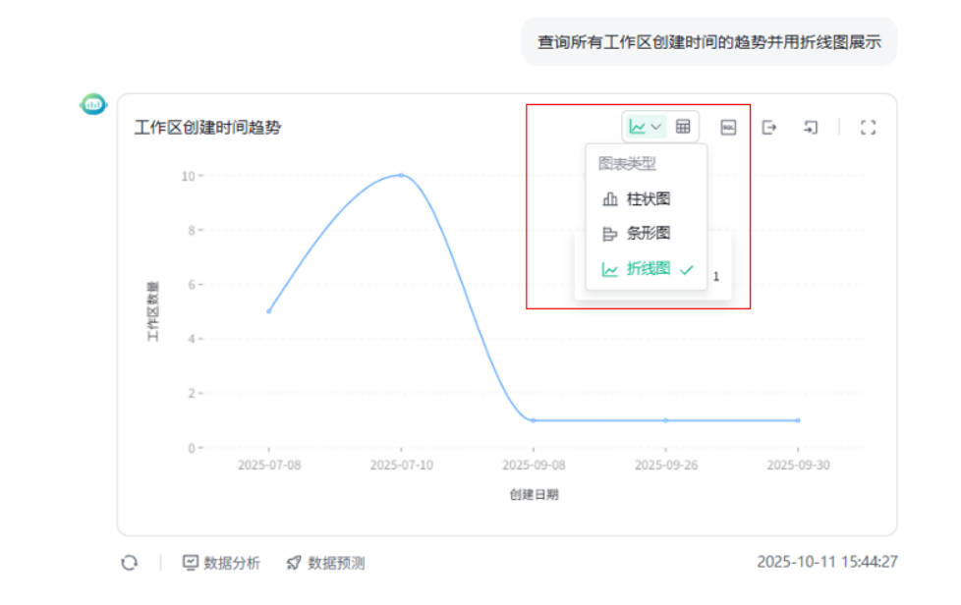This screenshot has height=605, width=961.
Task: Click the export chart icon
Action: [x=770, y=127]
